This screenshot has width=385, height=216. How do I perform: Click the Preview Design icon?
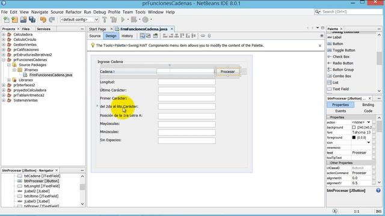point(155,36)
